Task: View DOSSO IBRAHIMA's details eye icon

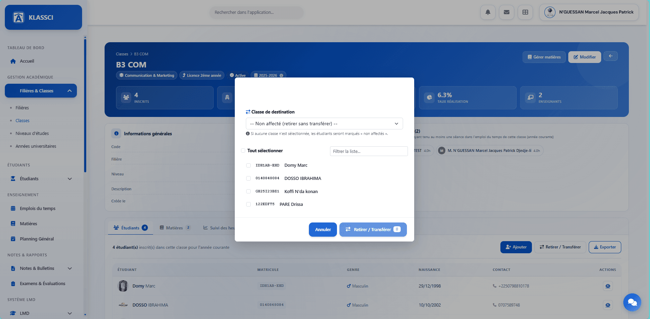Action: [608, 305]
